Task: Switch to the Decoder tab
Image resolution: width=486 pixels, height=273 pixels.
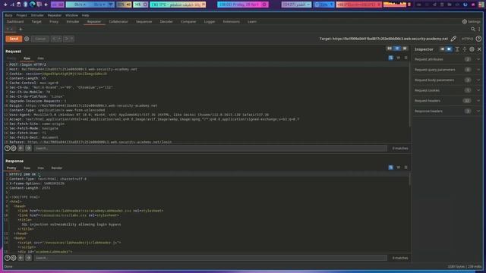Action: 166,22
